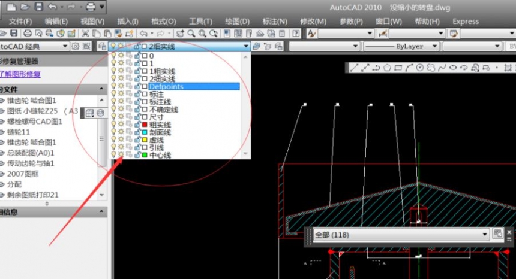This screenshot has height=279, width=516.
Task: Select the Rectangle draw tool
Action: coord(398,68)
